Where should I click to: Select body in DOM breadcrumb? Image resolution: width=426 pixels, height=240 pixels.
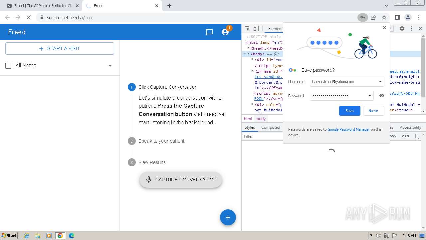(261, 119)
